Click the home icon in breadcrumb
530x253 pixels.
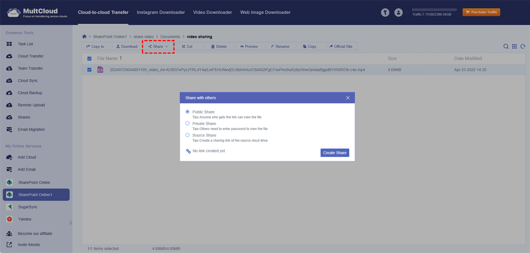[x=84, y=37]
